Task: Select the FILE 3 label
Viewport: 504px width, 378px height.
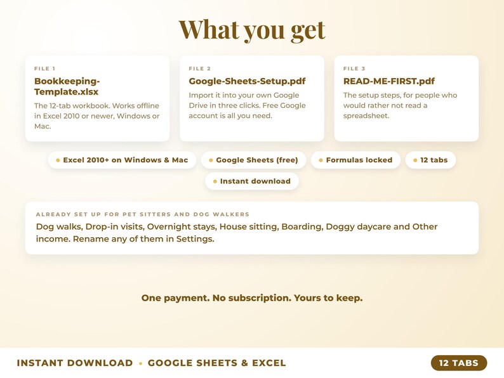Action: [354, 68]
